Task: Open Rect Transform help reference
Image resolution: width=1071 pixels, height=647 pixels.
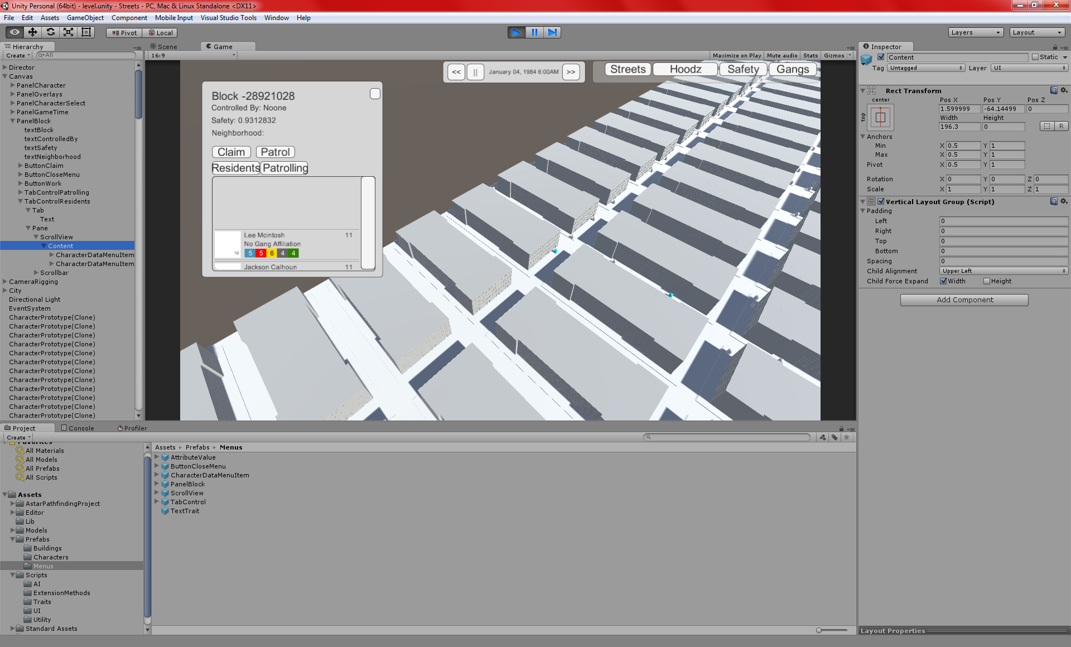Action: [x=1054, y=90]
